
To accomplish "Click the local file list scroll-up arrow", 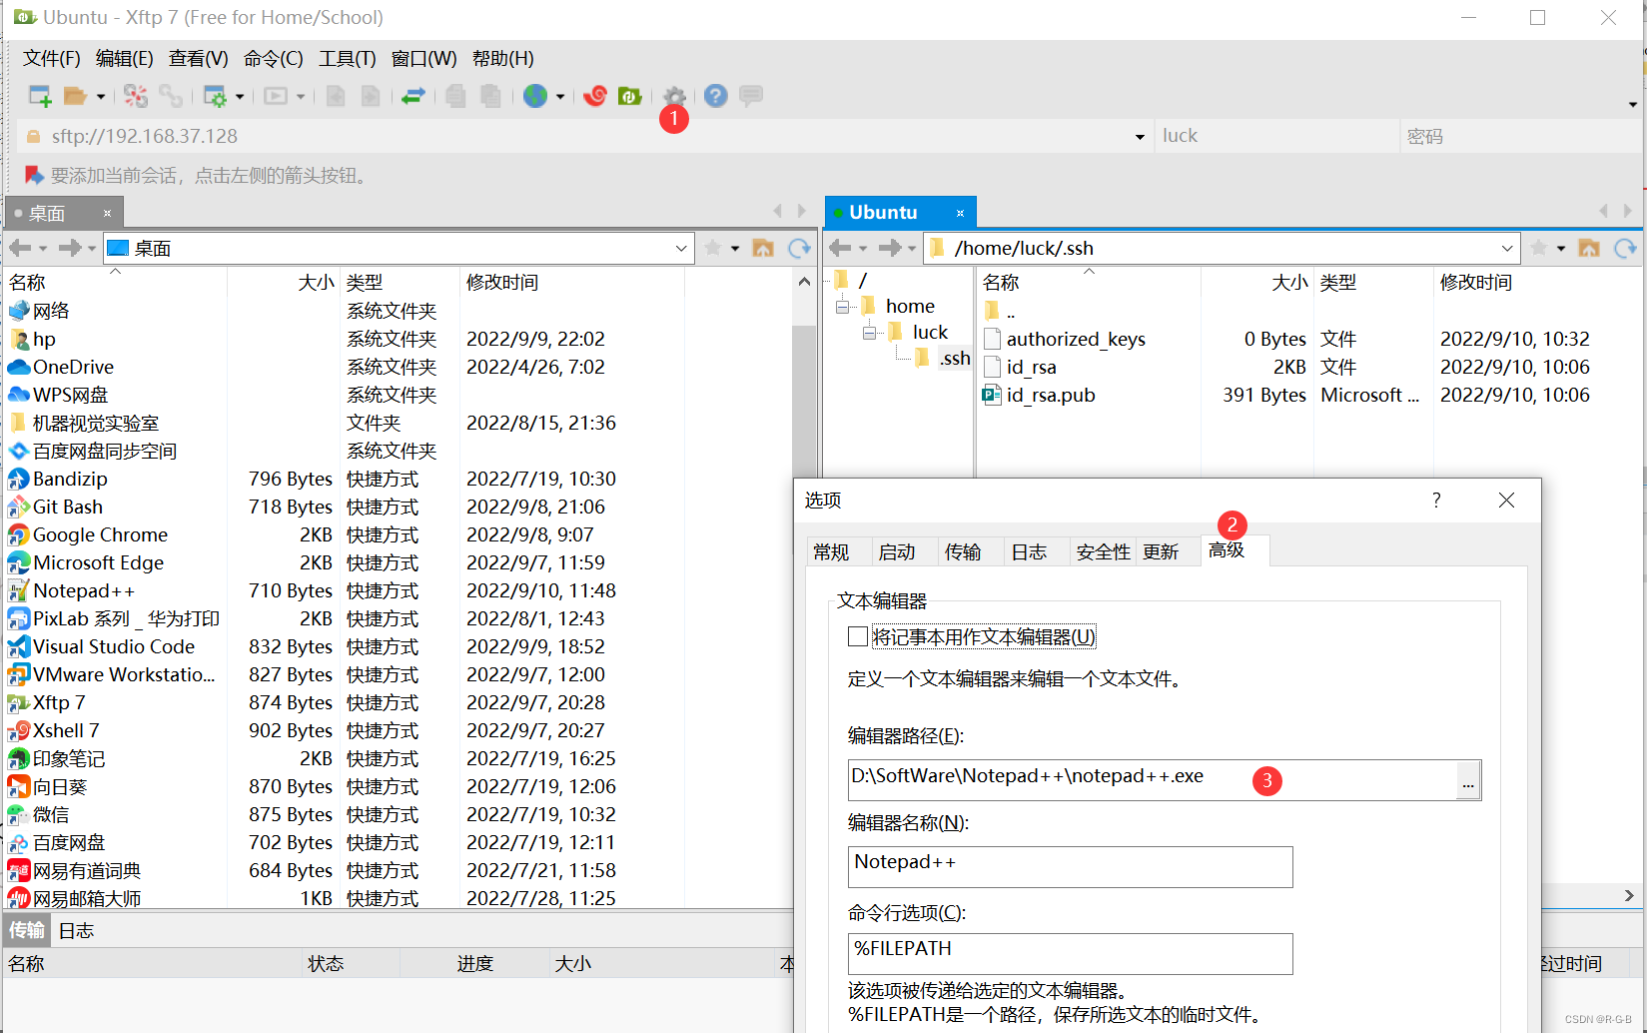I will click(x=804, y=282).
